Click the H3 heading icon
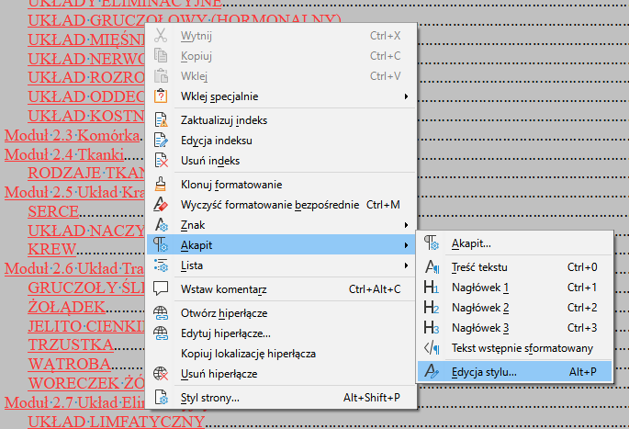Viewport: 629px width, 429px height. tap(432, 327)
